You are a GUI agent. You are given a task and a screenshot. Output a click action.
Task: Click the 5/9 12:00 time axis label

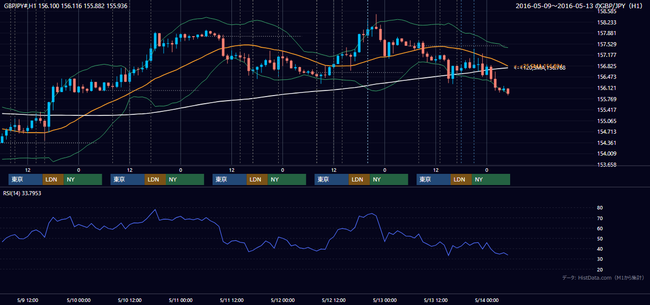click(28, 300)
